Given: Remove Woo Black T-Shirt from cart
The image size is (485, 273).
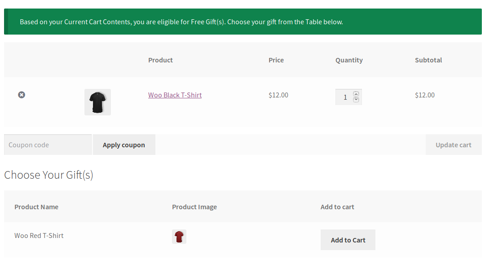Looking at the screenshot, I should pos(22,95).
